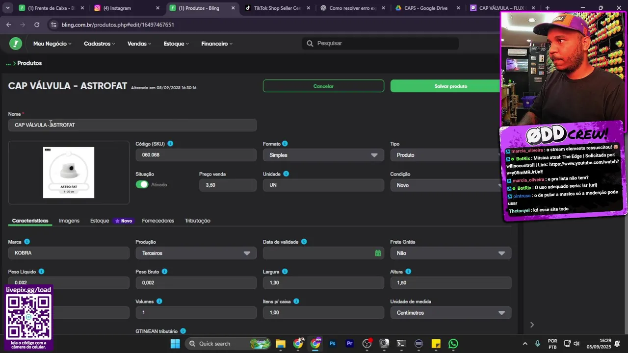This screenshot has height=353, width=628.
Task: Open the info icon beside Formato
Action: click(285, 144)
